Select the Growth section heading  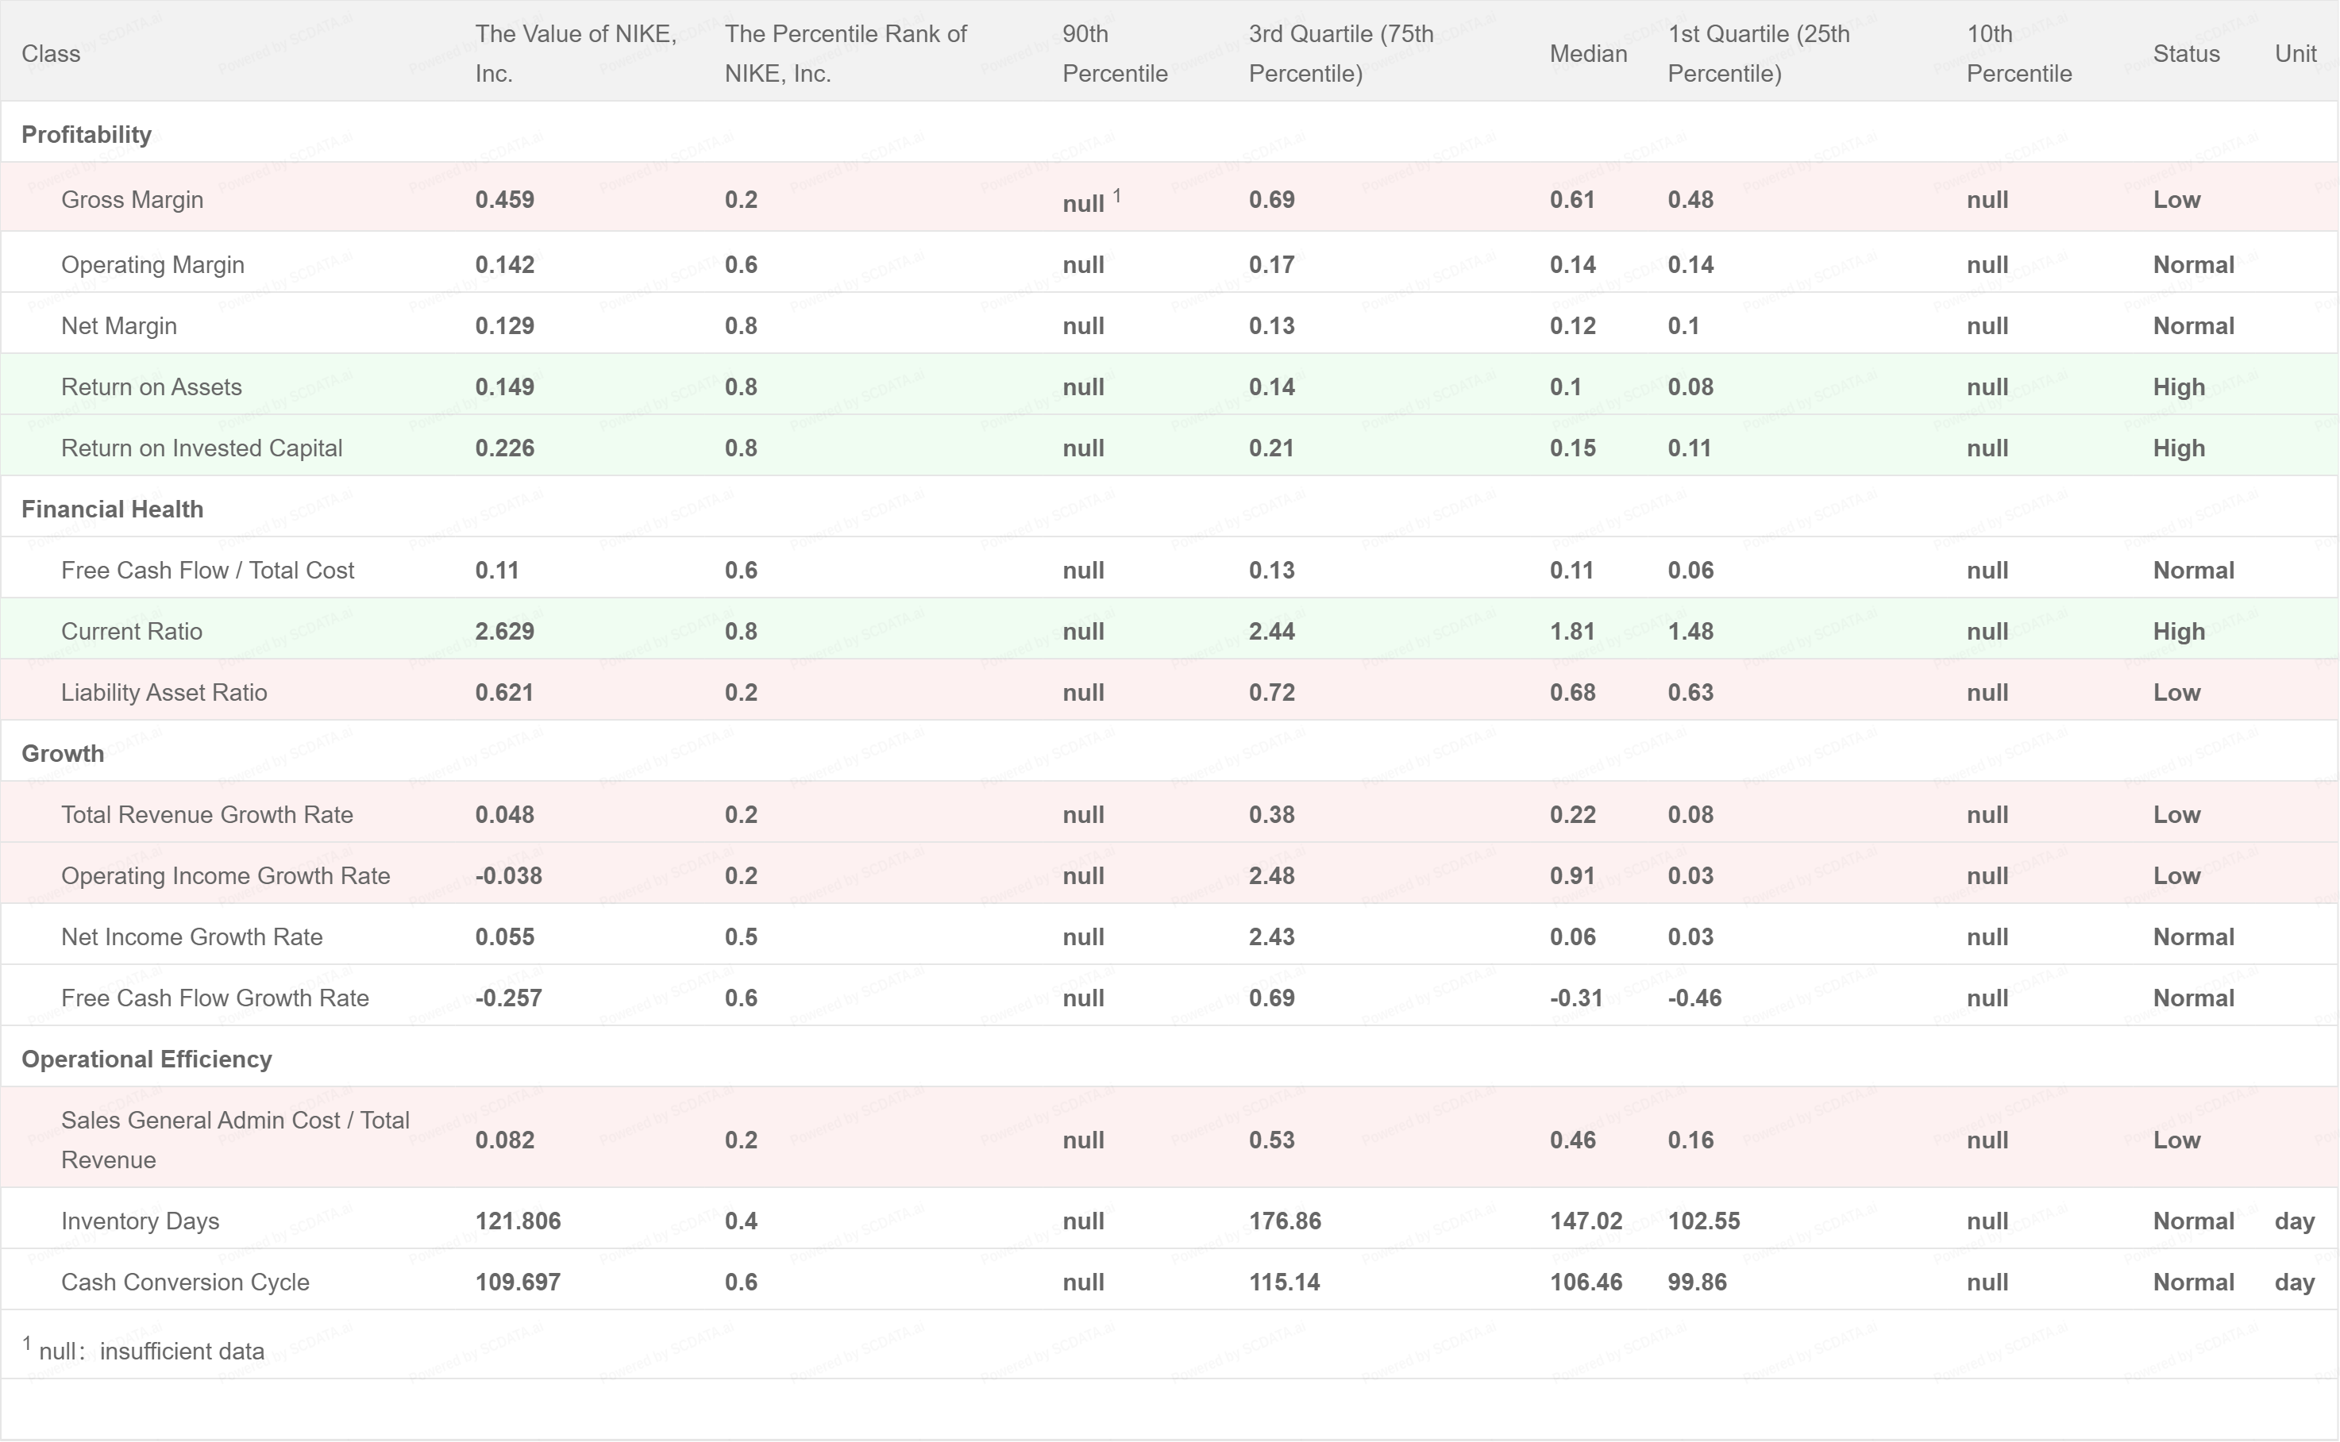[62, 753]
